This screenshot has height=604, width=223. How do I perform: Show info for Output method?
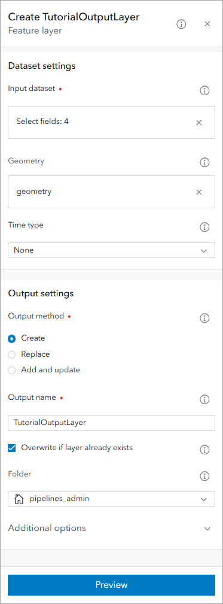pos(205,318)
